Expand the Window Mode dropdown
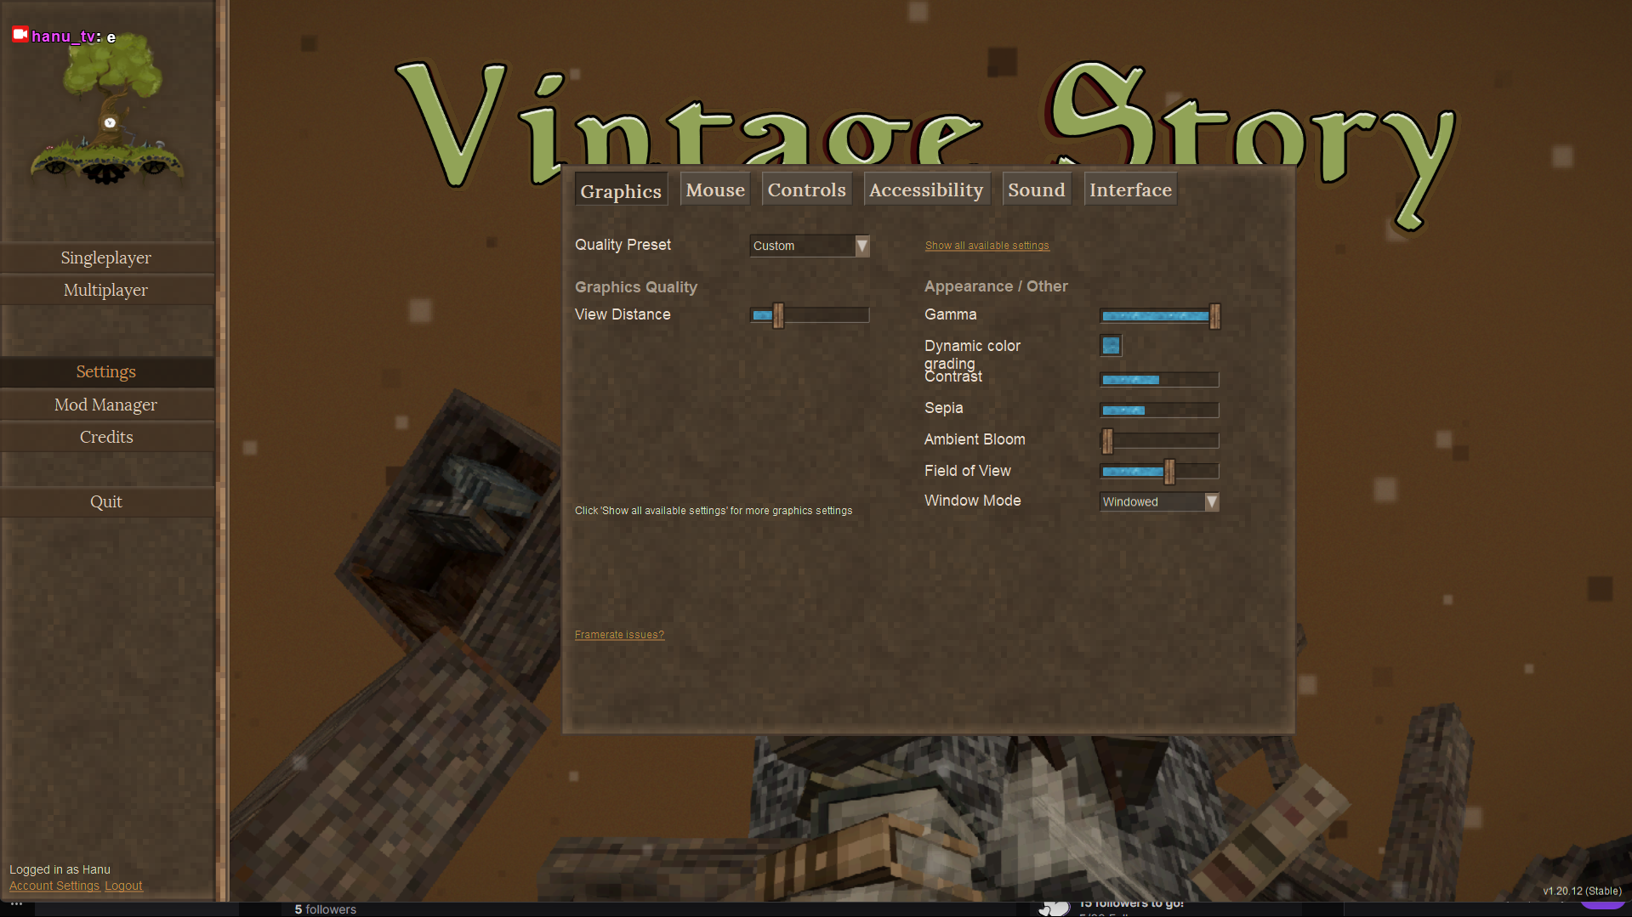Viewport: 1632px width, 917px height. coord(1158,502)
